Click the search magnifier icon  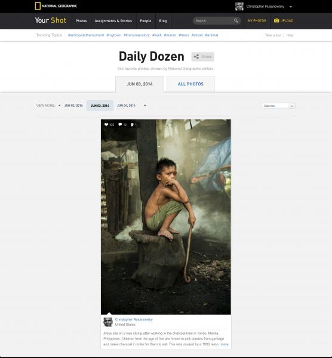[236, 21]
